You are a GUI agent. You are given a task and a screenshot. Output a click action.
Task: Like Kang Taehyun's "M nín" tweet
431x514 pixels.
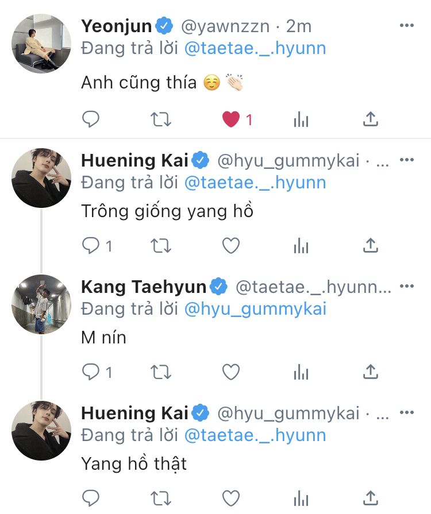(x=231, y=372)
